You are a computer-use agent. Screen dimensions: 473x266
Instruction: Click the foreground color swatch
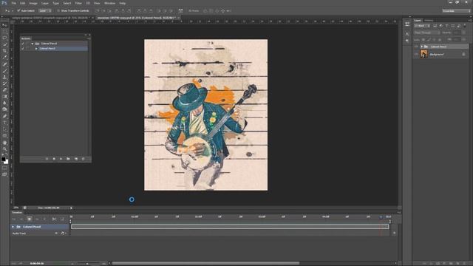pos(3,159)
